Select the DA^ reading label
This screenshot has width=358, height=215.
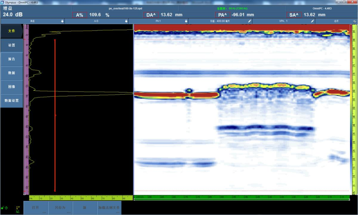point(151,15)
